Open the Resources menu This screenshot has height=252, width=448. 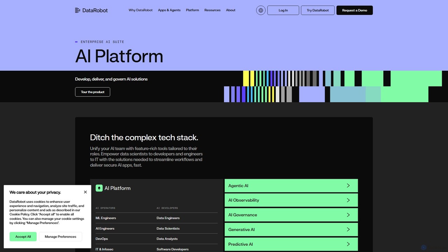click(x=212, y=10)
